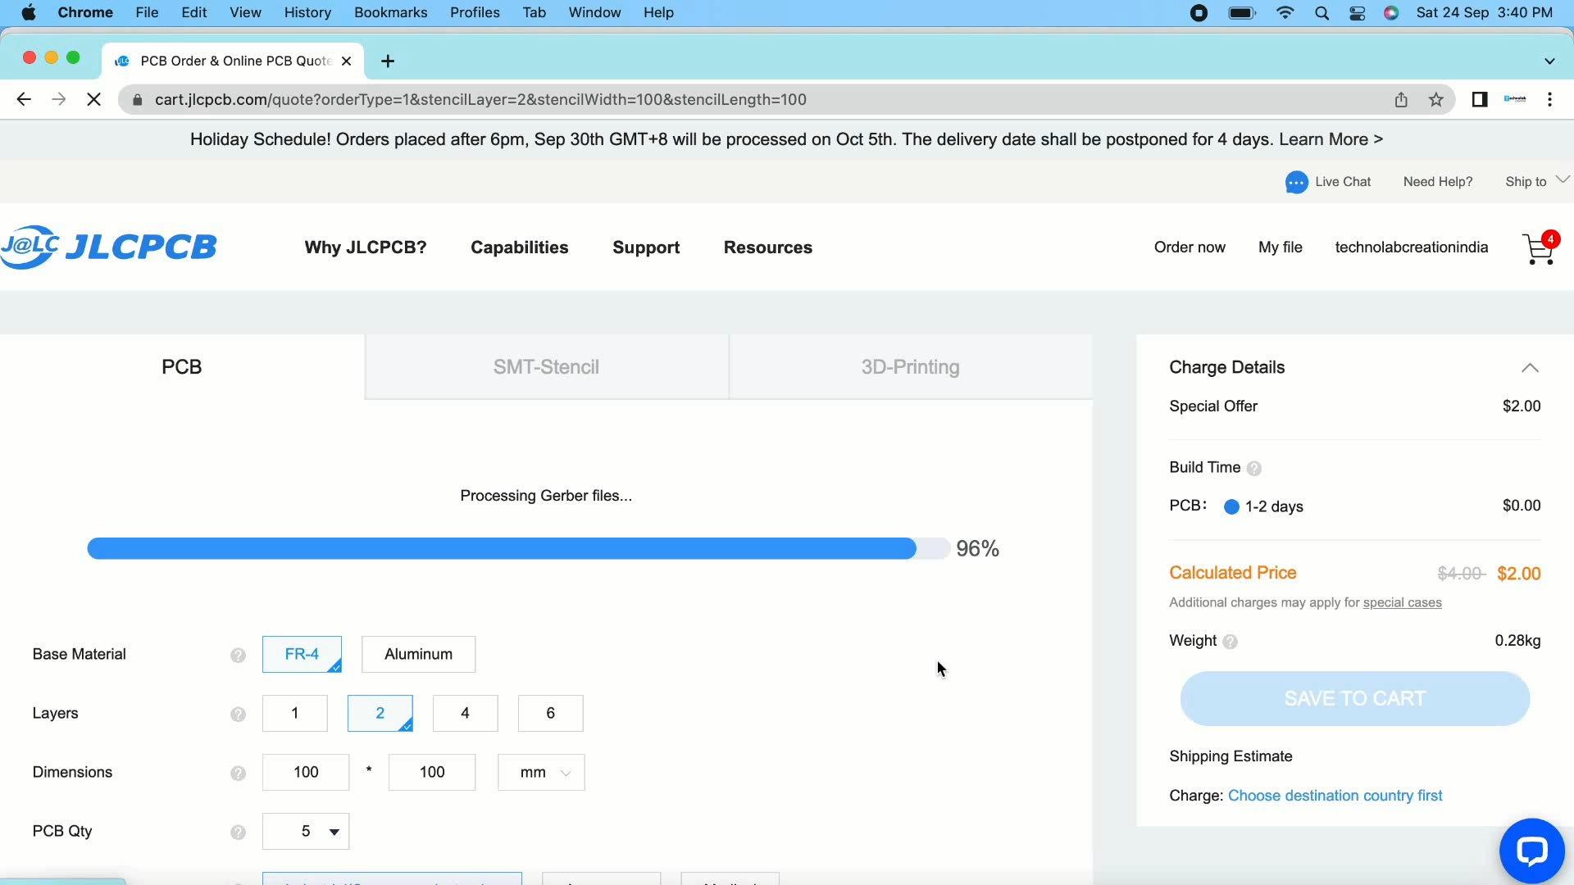The height and width of the screenshot is (885, 1574).
Task: Open the PCB Qty dropdown
Action: (306, 832)
